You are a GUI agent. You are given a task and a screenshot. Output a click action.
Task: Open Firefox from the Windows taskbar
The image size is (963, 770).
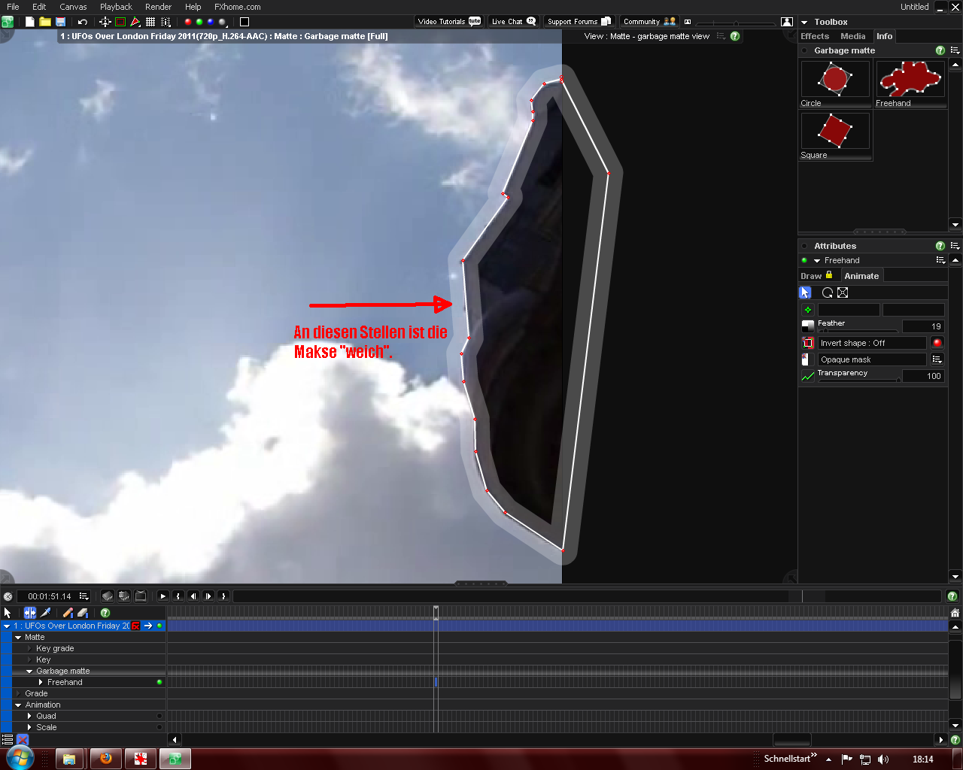pos(105,759)
